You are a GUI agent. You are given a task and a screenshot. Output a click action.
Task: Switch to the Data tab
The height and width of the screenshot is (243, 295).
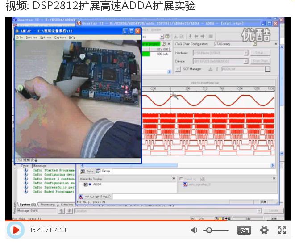87,171
